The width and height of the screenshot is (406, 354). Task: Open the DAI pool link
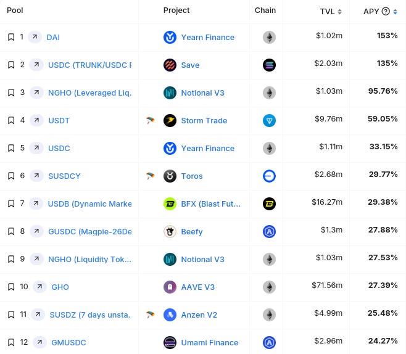coord(53,37)
